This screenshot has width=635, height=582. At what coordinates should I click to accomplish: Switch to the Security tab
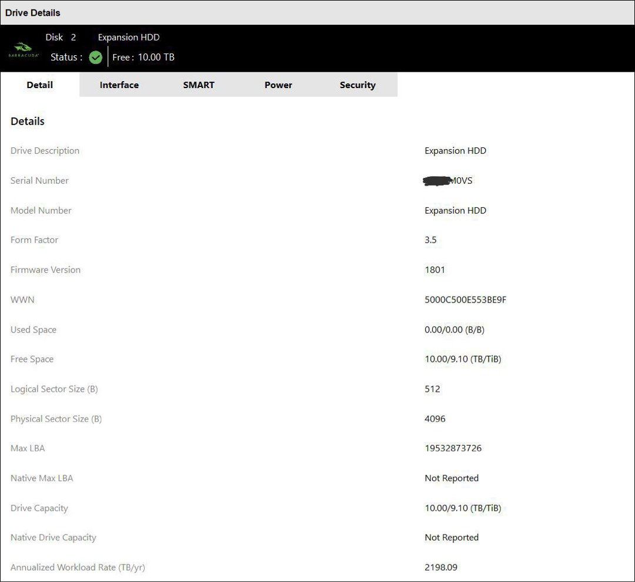[x=357, y=85]
